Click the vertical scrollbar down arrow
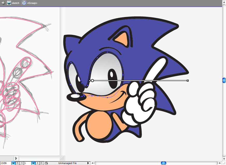 click(x=224, y=159)
